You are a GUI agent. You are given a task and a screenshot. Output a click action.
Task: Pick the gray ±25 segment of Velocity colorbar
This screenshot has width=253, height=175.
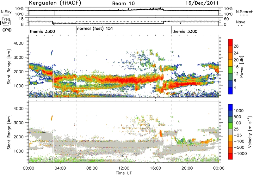point(231,132)
